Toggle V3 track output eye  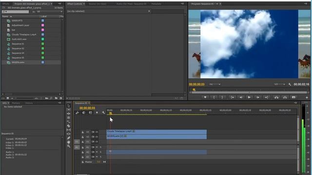[97, 132]
